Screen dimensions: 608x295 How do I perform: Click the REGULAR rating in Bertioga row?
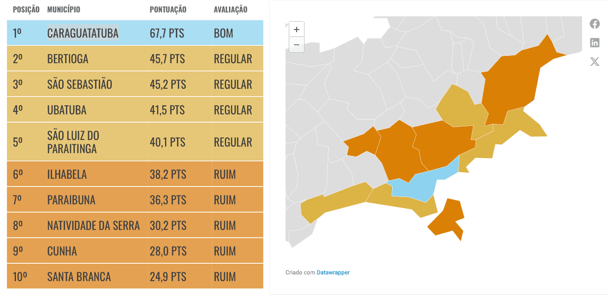[233, 59]
